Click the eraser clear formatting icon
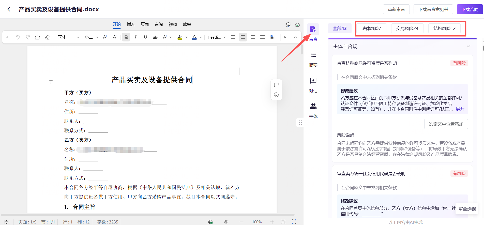Screen dimensions: 484x225 click(47, 37)
